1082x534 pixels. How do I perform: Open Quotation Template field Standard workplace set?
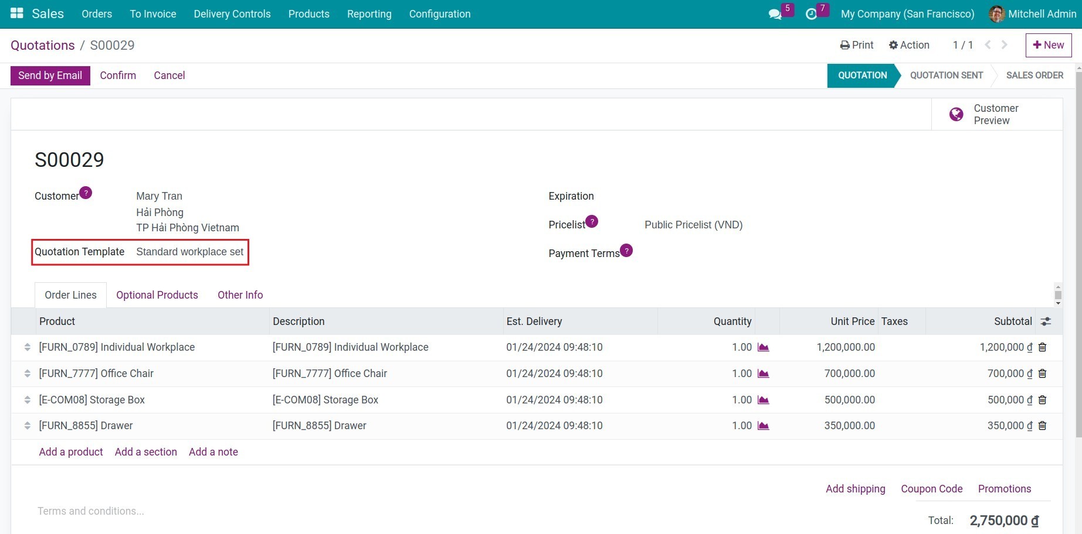(190, 252)
